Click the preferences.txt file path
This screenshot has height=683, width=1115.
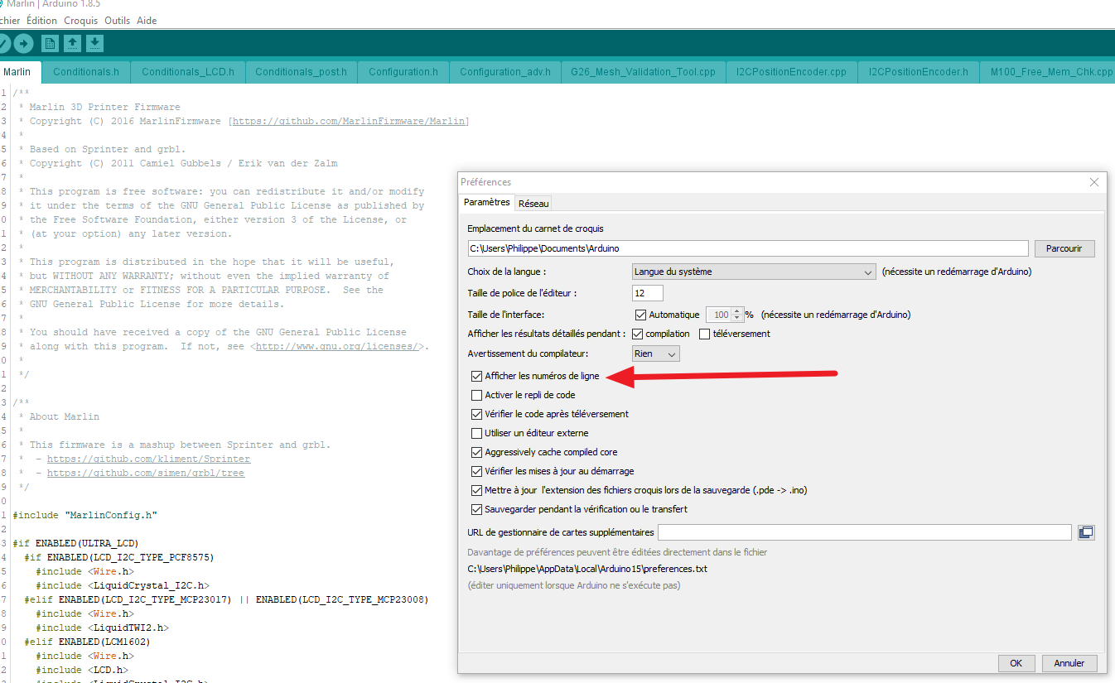(587, 569)
